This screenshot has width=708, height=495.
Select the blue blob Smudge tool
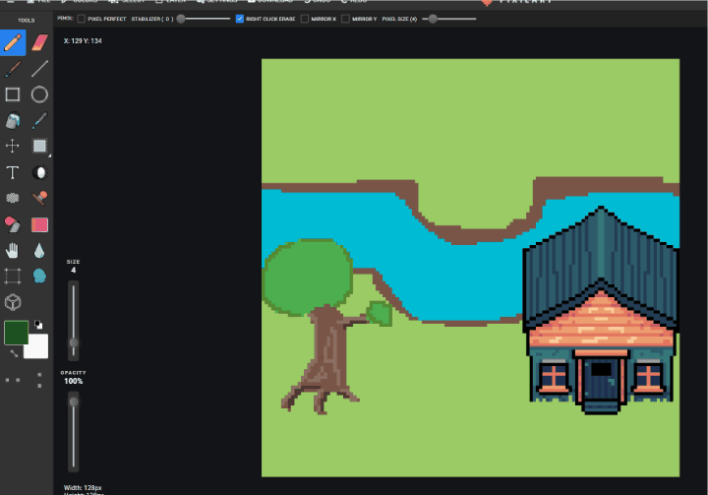[x=39, y=276]
